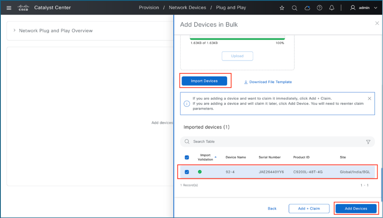Viewport: 383px width, 218px height.
Task: Click the Catalyst Center title
Action: [53, 8]
